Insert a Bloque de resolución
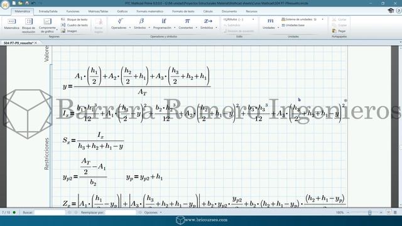 click(28, 26)
